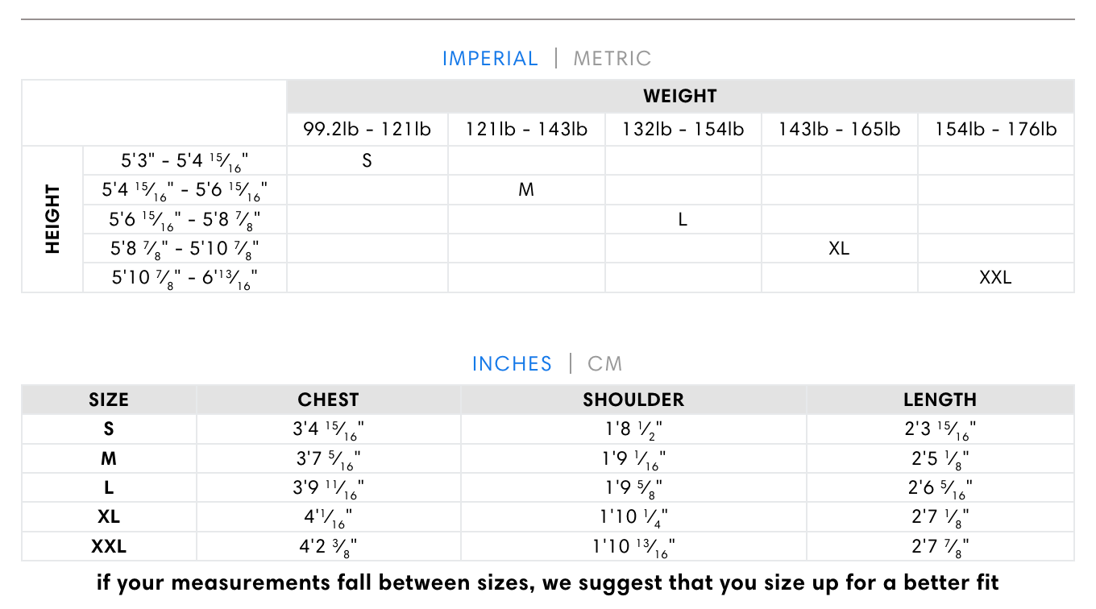Click the LENGTH column header

[940, 400]
